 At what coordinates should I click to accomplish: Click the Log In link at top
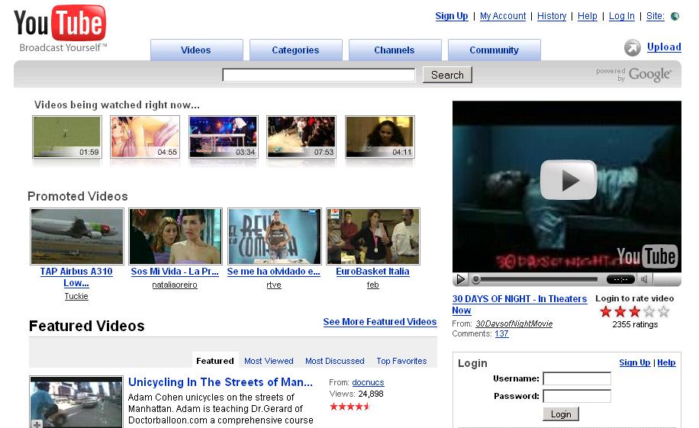621,16
